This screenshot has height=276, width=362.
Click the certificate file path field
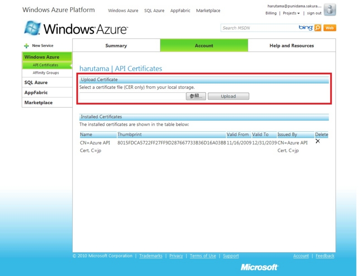tap(133, 96)
